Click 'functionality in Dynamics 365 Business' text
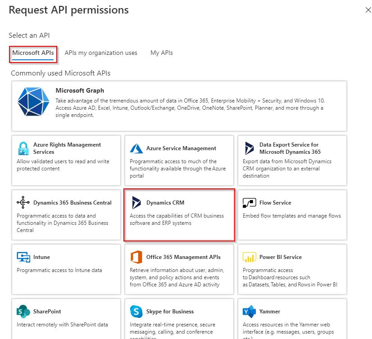372x339 pixels. click(x=63, y=223)
